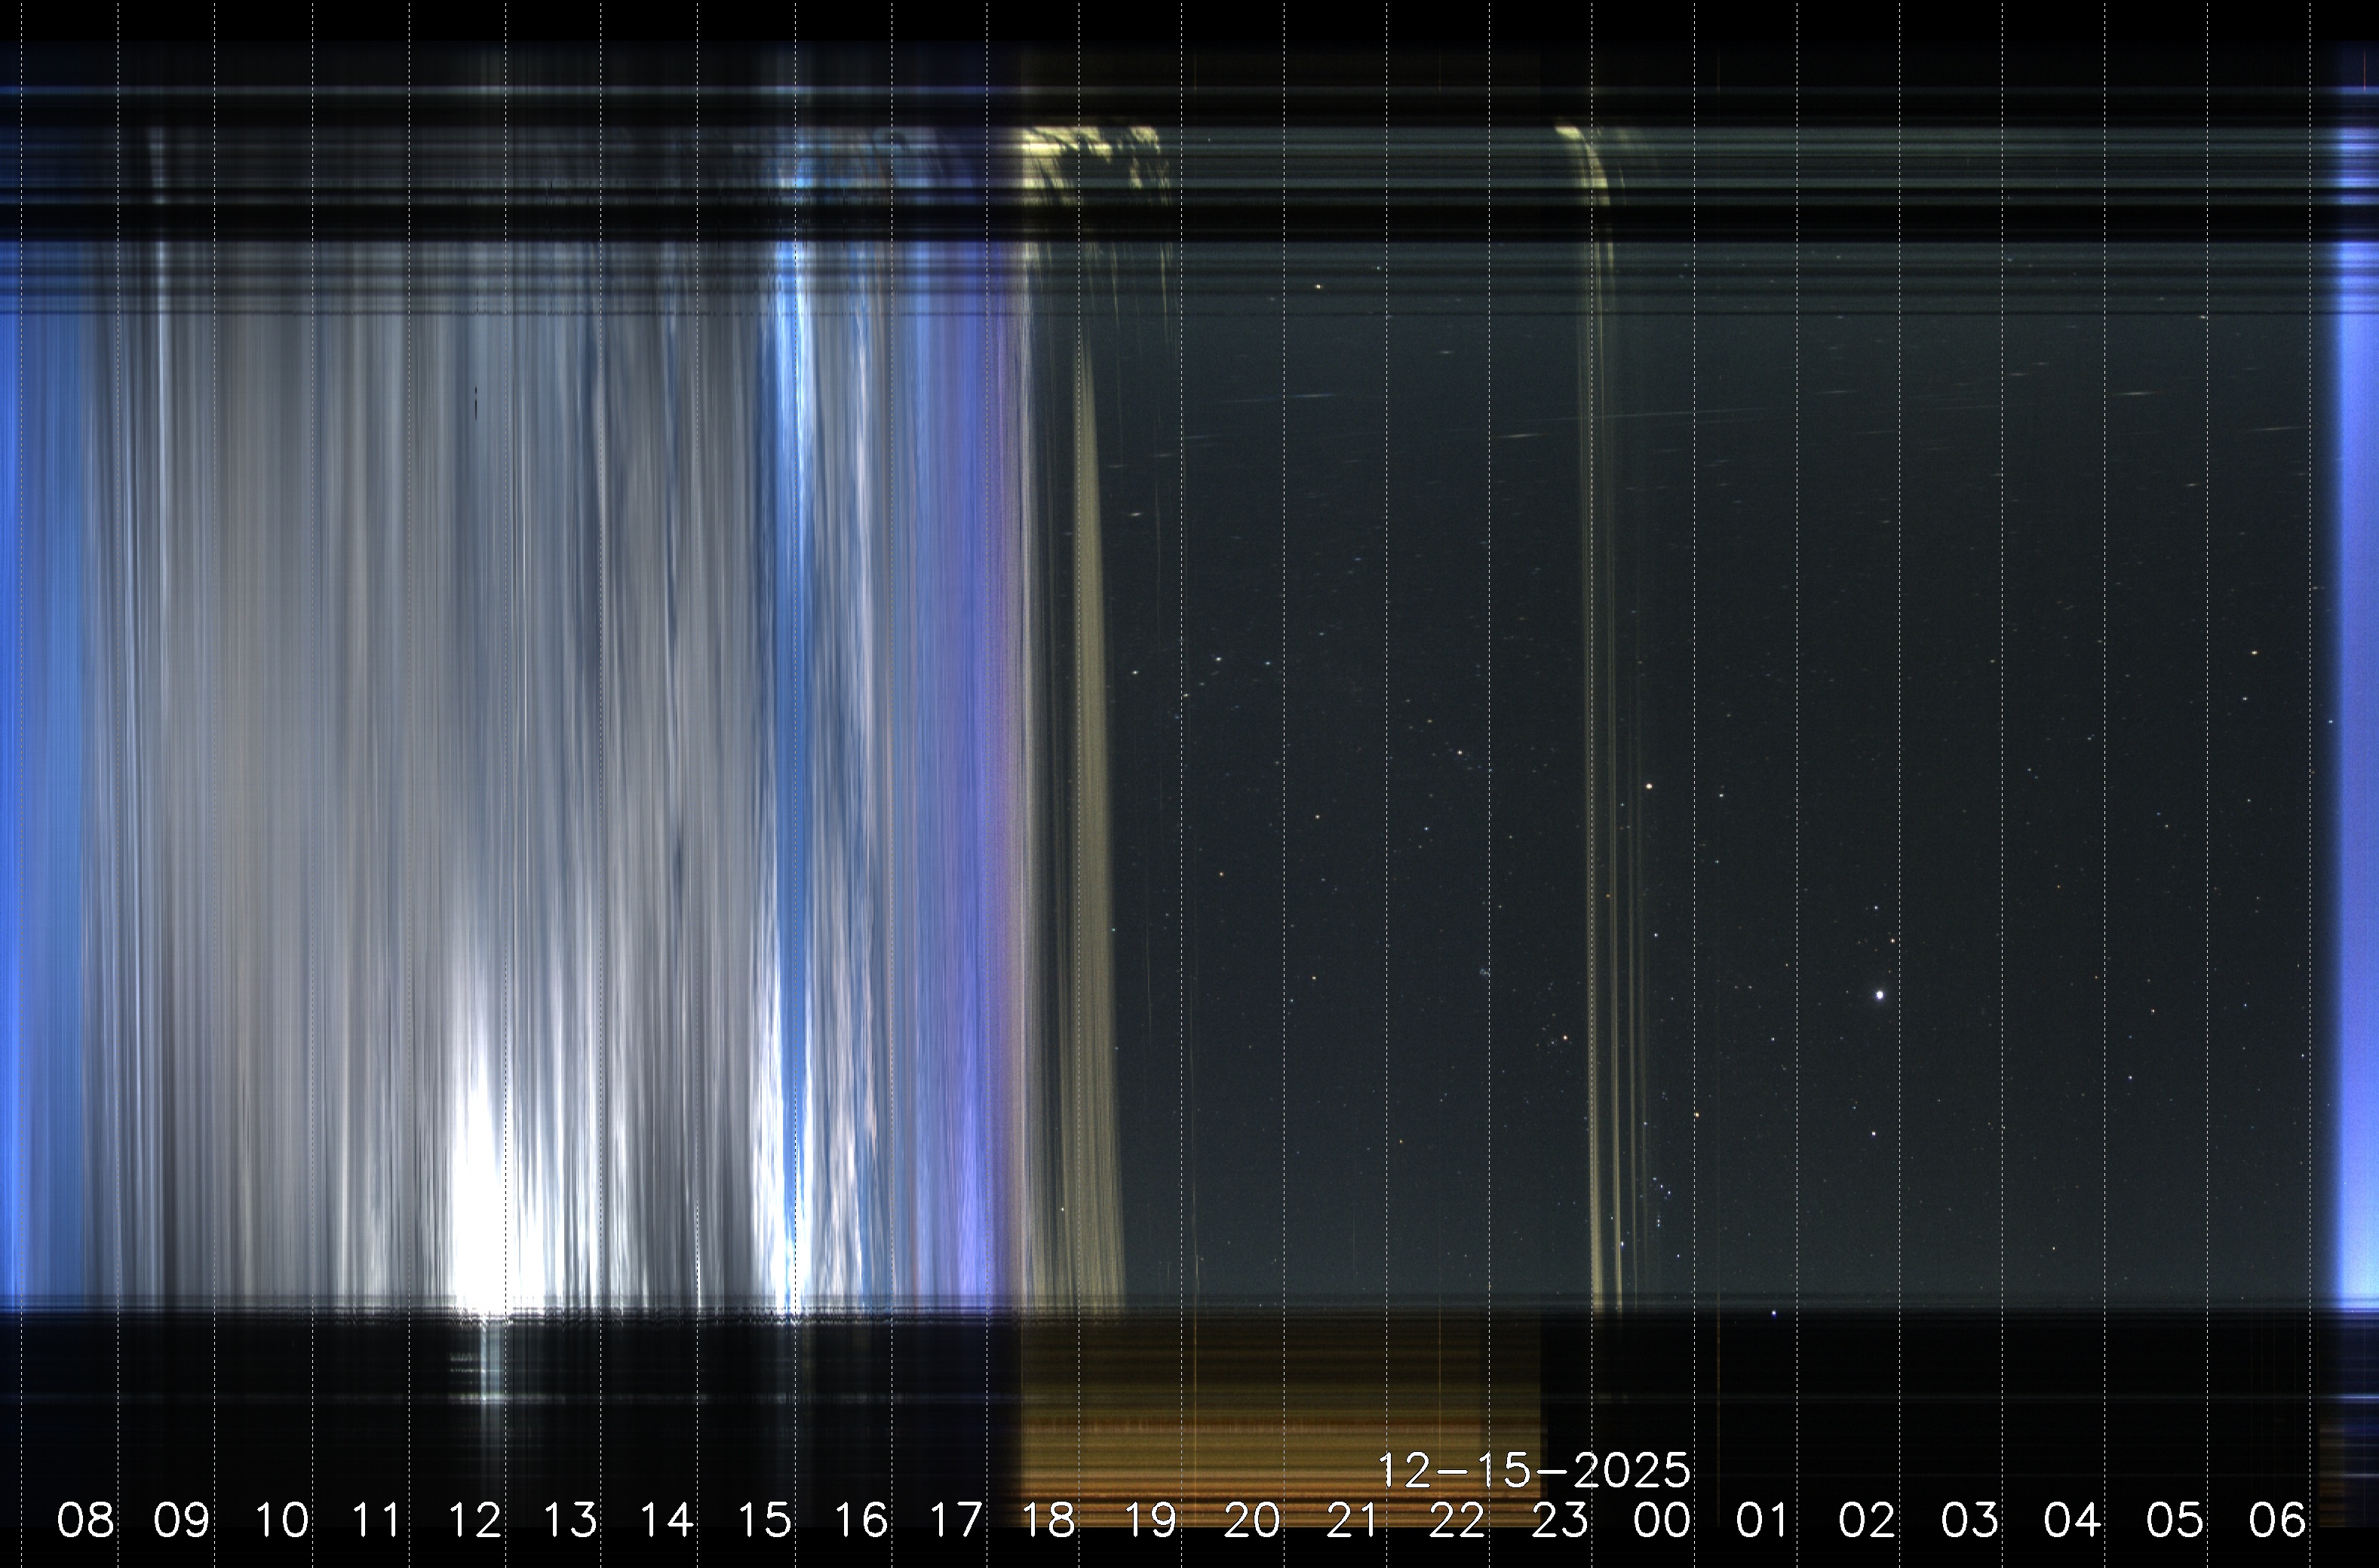Select the 18 hour label

click(1048, 1521)
